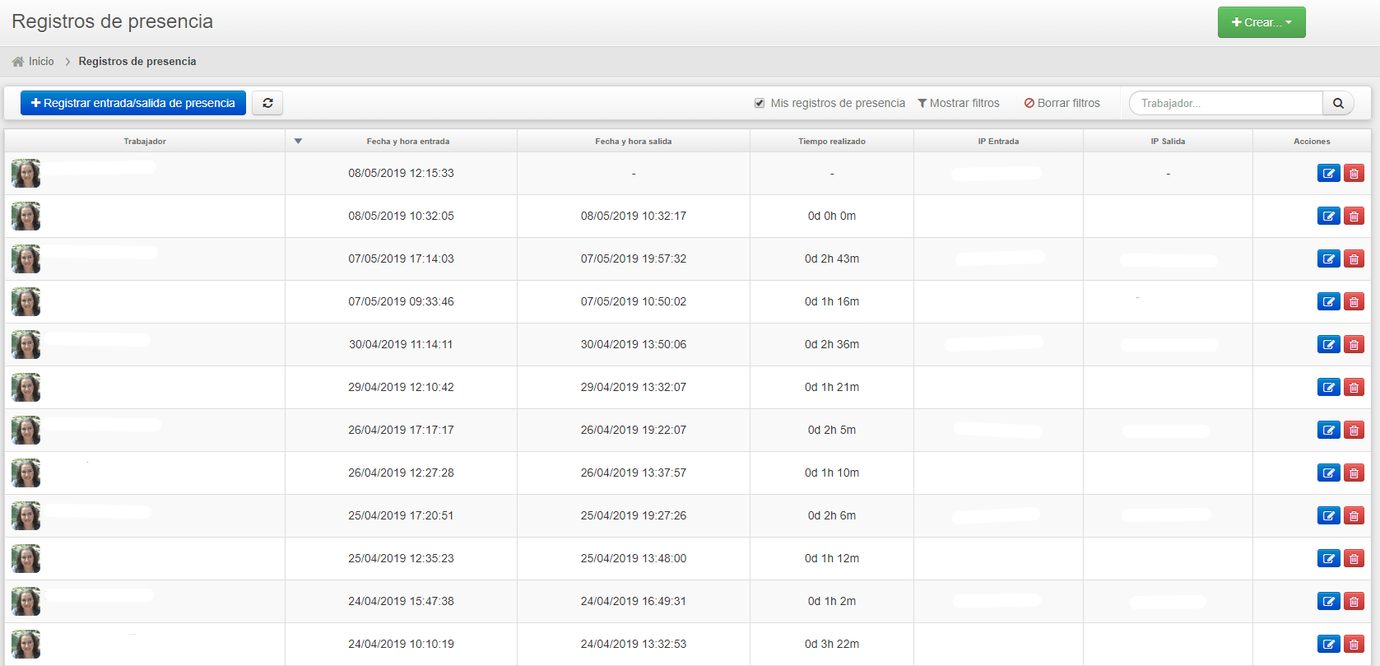Edit the 26/04/2019 12:27:28 record

click(x=1328, y=473)
